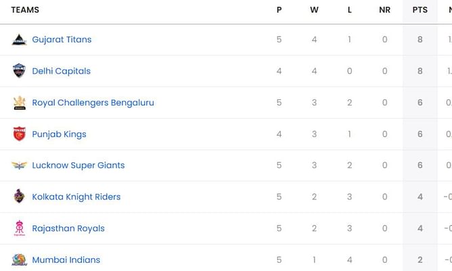The width and height of the screenshot is (452, 271).
Task: Click the Rajasthan Royals pink logo
Action: pos(20,228)
